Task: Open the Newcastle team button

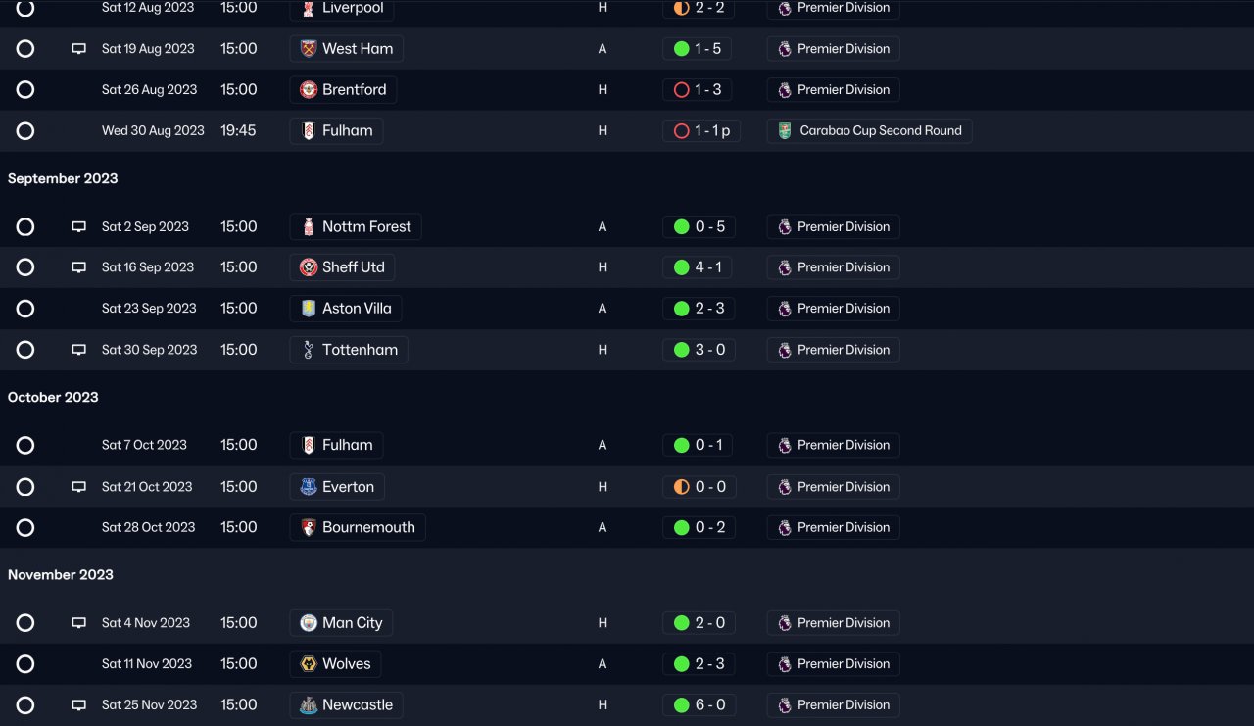Action: click(347, 705)
